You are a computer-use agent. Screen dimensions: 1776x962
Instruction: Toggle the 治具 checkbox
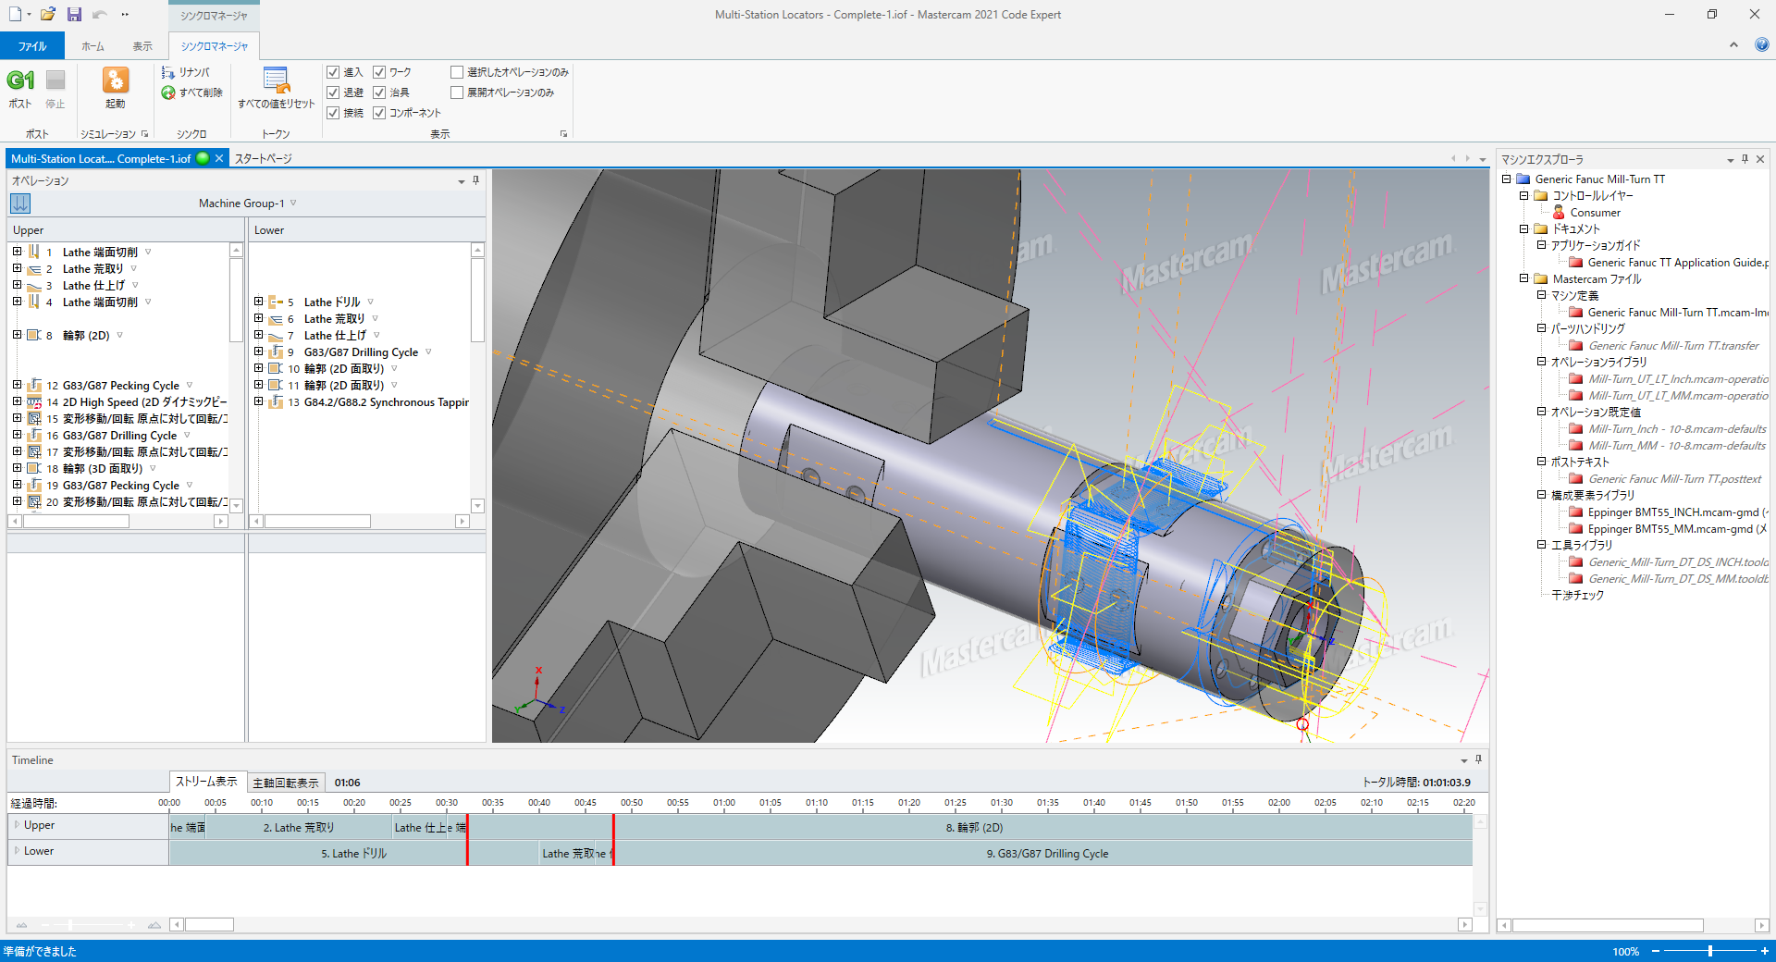click(x=379, y=92)
